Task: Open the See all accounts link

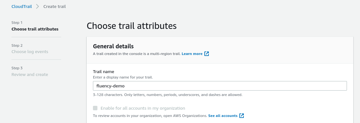Action: pos(223,116)
